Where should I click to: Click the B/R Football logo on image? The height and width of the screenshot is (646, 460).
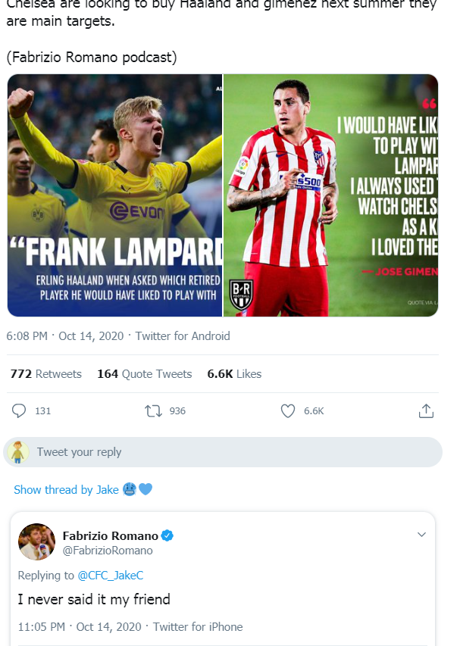coord(240,295)
